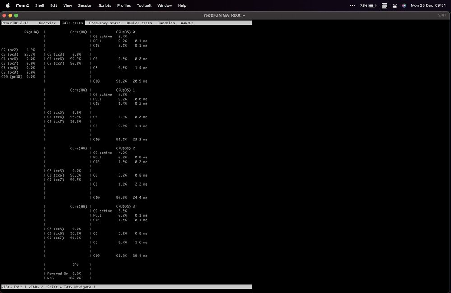Switch to Device stats tab
Screen dimensions: 451x293
tap(139, 23)
